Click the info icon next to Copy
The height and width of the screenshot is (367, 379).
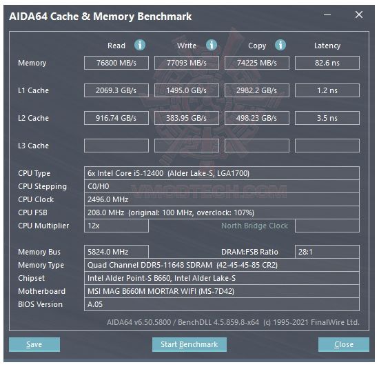pos(280,45)
